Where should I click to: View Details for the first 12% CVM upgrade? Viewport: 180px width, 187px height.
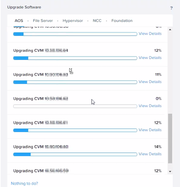[x=150, y=58]
